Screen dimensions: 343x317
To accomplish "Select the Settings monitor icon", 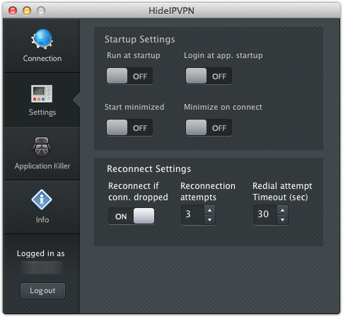I will 42,93.
